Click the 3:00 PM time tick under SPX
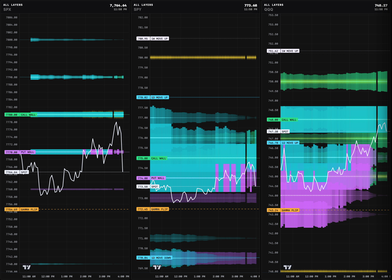This screenshot has height=280, width=392. tap(104, 276)
